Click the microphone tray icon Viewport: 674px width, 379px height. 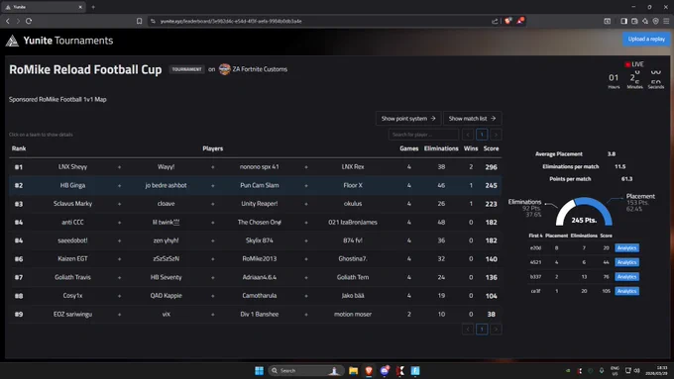[x=602, y=370]
